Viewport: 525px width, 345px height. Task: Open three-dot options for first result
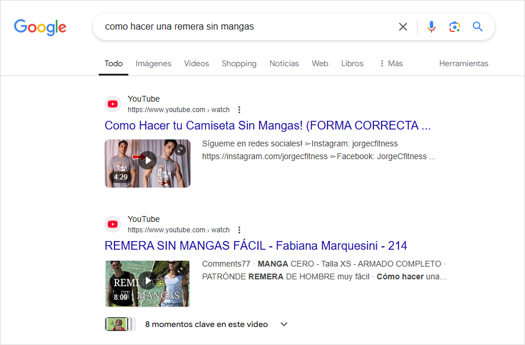point(239,110)
